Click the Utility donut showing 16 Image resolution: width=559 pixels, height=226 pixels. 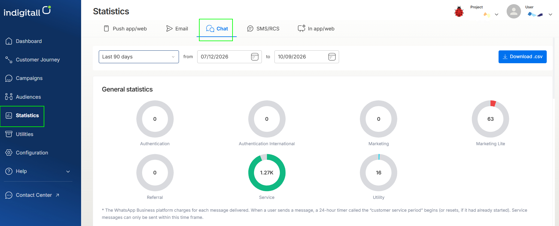(379, 173)
